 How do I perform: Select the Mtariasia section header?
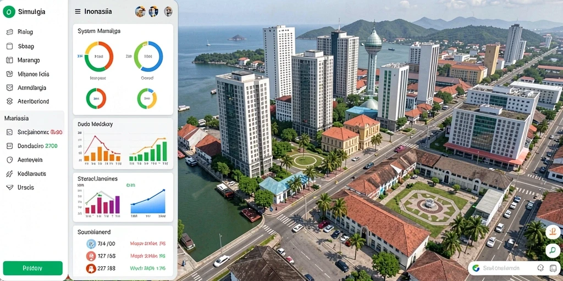pyautogui.click(x=16, y=118)
